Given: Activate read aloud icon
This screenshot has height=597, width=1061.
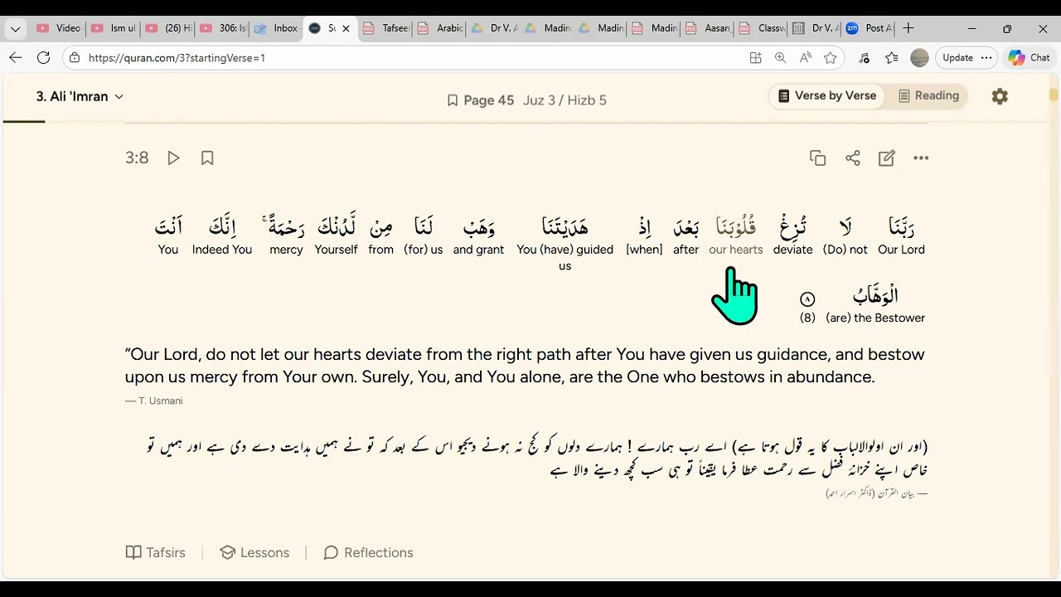Looking at the screenshot, I should 805,58.
